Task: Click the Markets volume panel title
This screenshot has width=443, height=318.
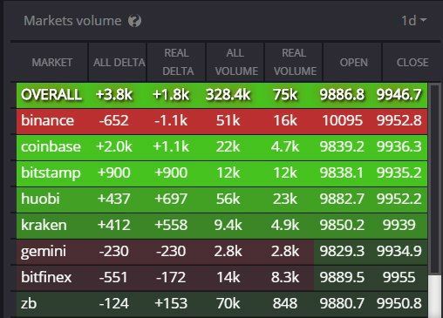Action: 72,21
